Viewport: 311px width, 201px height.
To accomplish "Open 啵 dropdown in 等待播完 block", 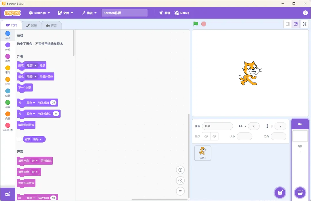I will pyautogui.click(x=35, y=161).
